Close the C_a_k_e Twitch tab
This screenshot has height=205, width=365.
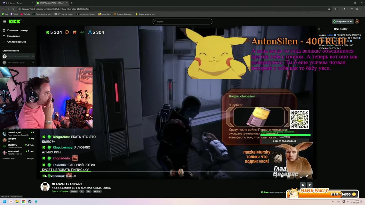[x=32, y=3]
